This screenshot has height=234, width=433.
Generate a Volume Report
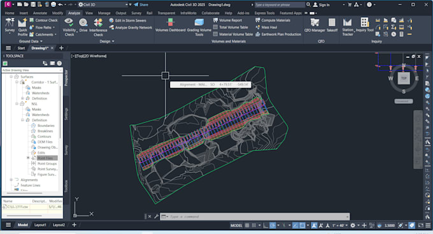point(227,20)
